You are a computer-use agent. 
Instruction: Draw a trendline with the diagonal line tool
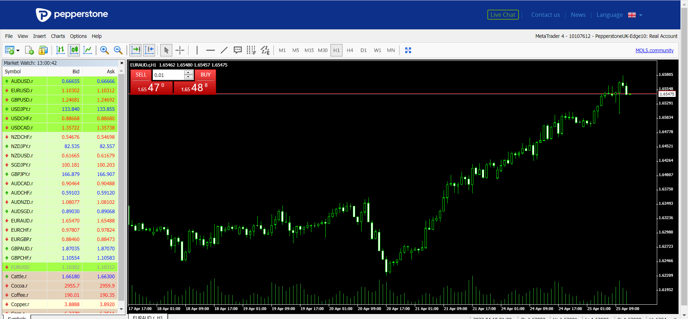[x=224, y=50]
